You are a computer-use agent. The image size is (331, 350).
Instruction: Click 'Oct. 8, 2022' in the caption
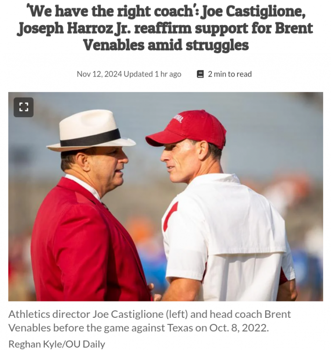pos(238,328)
